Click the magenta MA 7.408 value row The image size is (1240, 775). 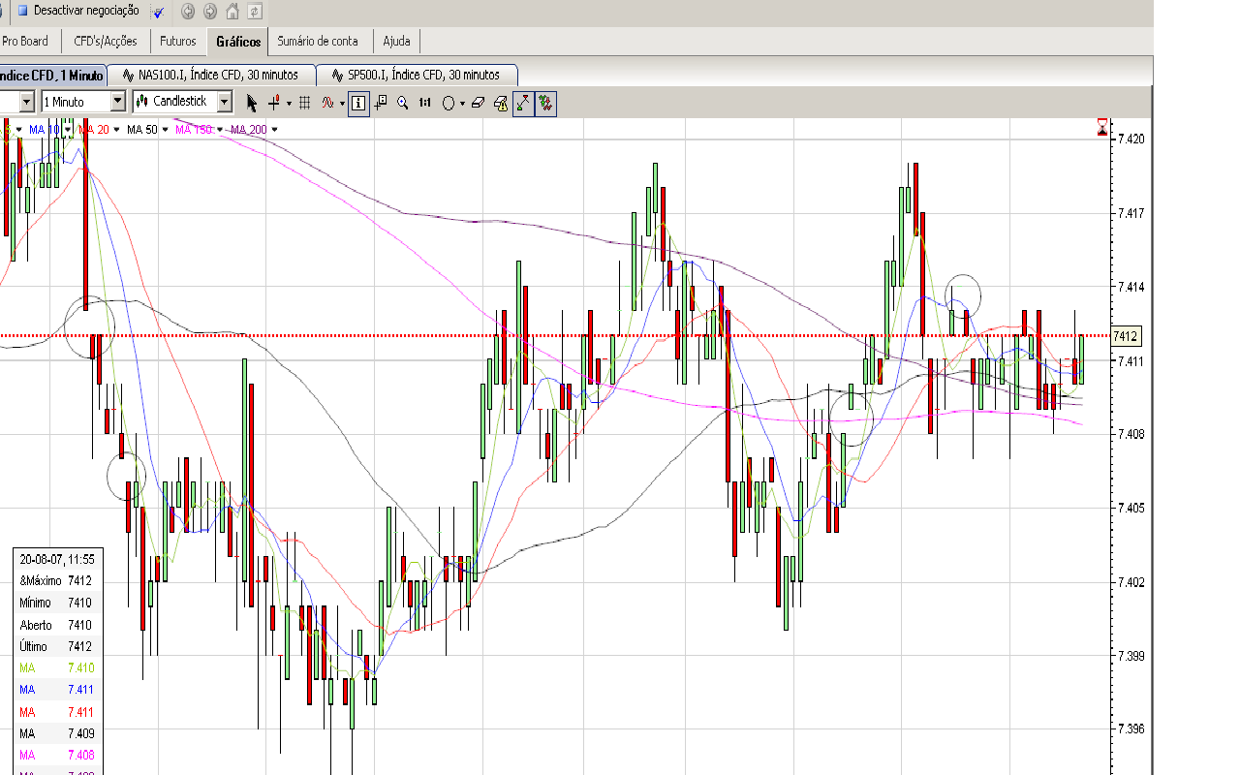pos(56,755)
